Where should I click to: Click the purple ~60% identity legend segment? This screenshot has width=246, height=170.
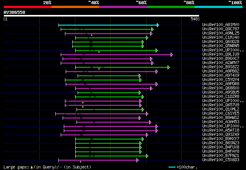point(123,7)
